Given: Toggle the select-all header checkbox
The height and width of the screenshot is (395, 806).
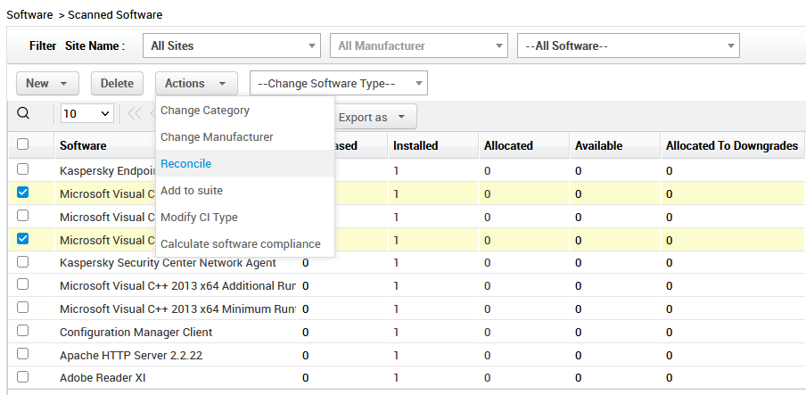Looking at the screenshot, I should click(x=23, y=144).
